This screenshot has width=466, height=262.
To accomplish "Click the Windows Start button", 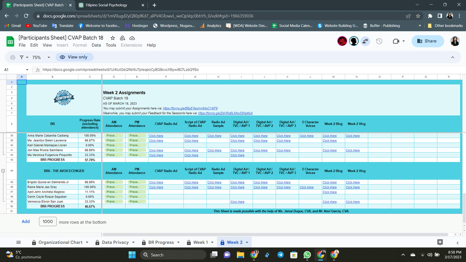I will click(132, 255).
